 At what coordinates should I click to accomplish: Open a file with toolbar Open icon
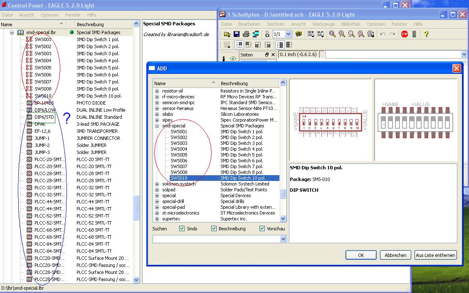coord(227,34)
